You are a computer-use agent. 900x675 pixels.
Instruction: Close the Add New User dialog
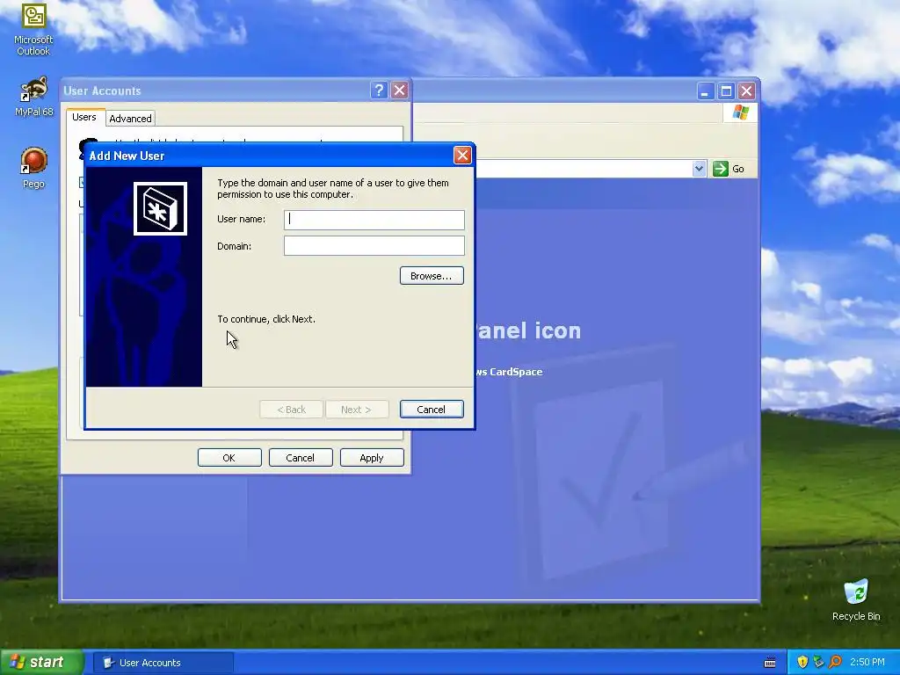pos(462,155)
